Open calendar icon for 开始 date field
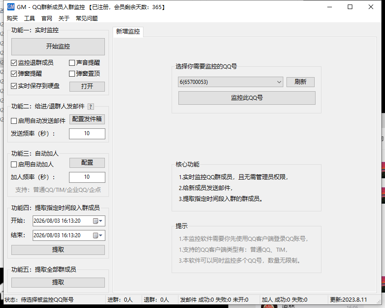The height and width of the screenshot is (308, 385). (98, 221)
